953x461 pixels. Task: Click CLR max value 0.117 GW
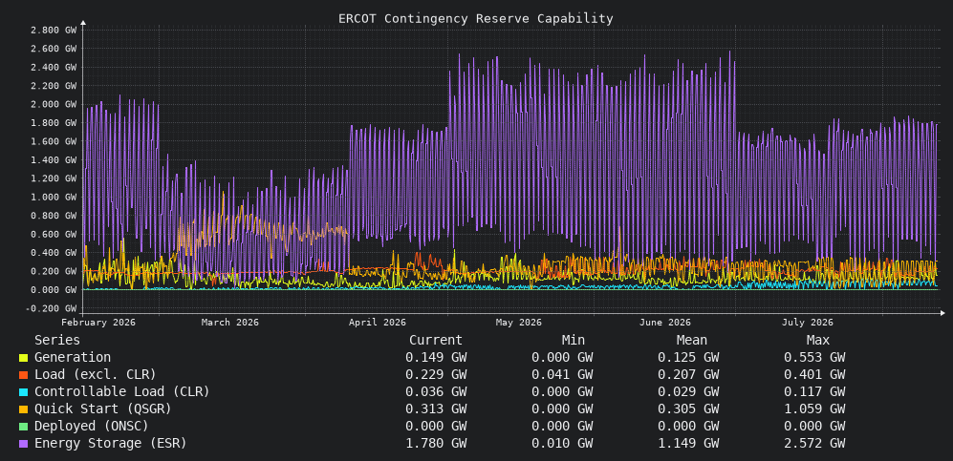[814, 392]
